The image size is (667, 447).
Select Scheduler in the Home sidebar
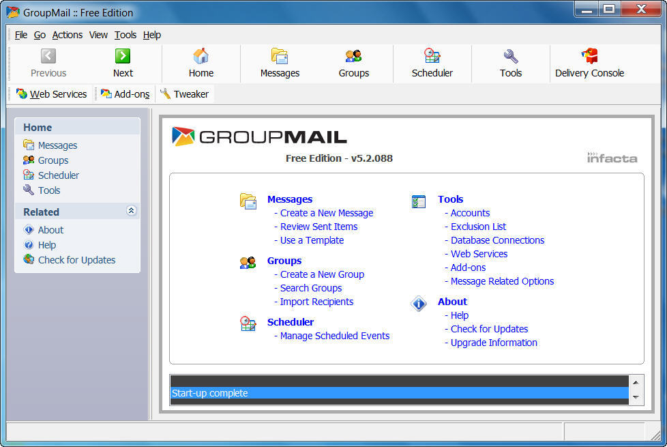click(58, 175)
